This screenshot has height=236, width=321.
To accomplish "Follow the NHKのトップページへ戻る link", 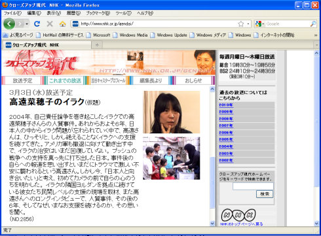I will (242, 224).
